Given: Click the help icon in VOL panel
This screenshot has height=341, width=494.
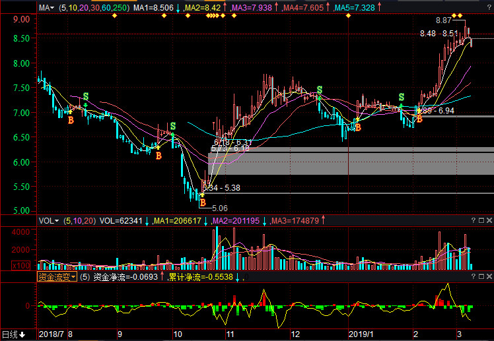Looking at the screenshot, I should (x=473, y=220).
